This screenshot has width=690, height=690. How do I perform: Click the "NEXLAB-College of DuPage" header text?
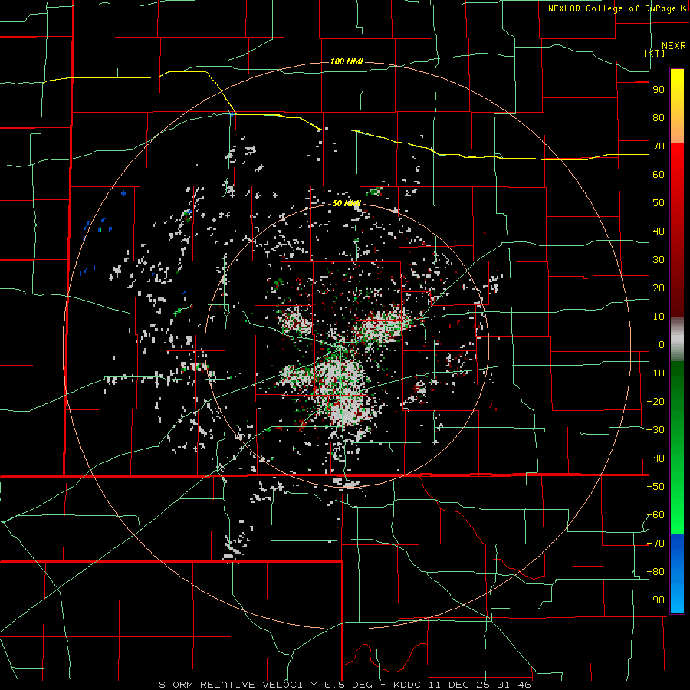613,8
